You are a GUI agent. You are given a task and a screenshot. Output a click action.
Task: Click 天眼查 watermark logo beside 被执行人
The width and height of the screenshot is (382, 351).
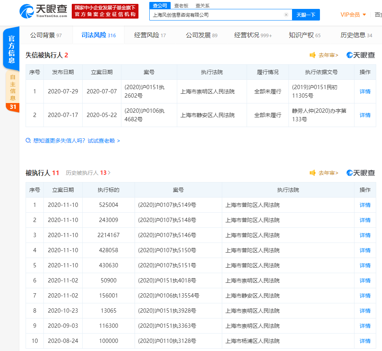(x=361, y=173)
